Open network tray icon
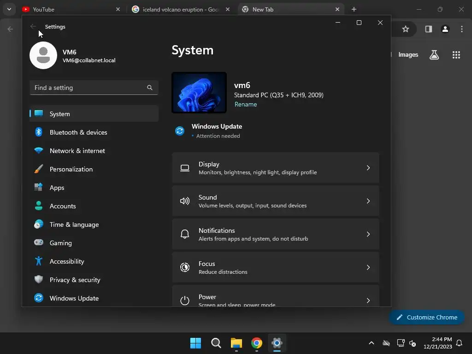 pyautogui.click(x=401, y=343)
